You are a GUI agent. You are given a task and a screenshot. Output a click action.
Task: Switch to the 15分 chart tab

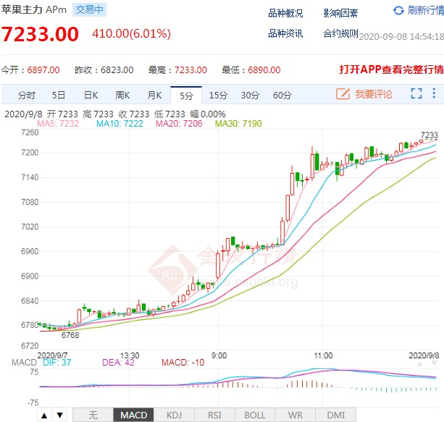click(218, 96)
